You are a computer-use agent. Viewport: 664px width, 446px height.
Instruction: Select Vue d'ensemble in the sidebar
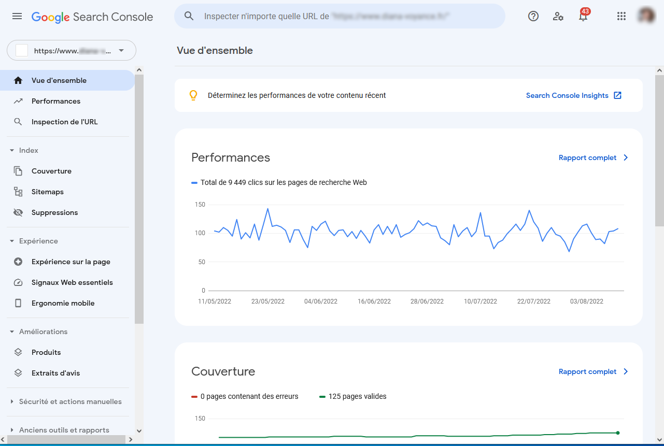67,80
